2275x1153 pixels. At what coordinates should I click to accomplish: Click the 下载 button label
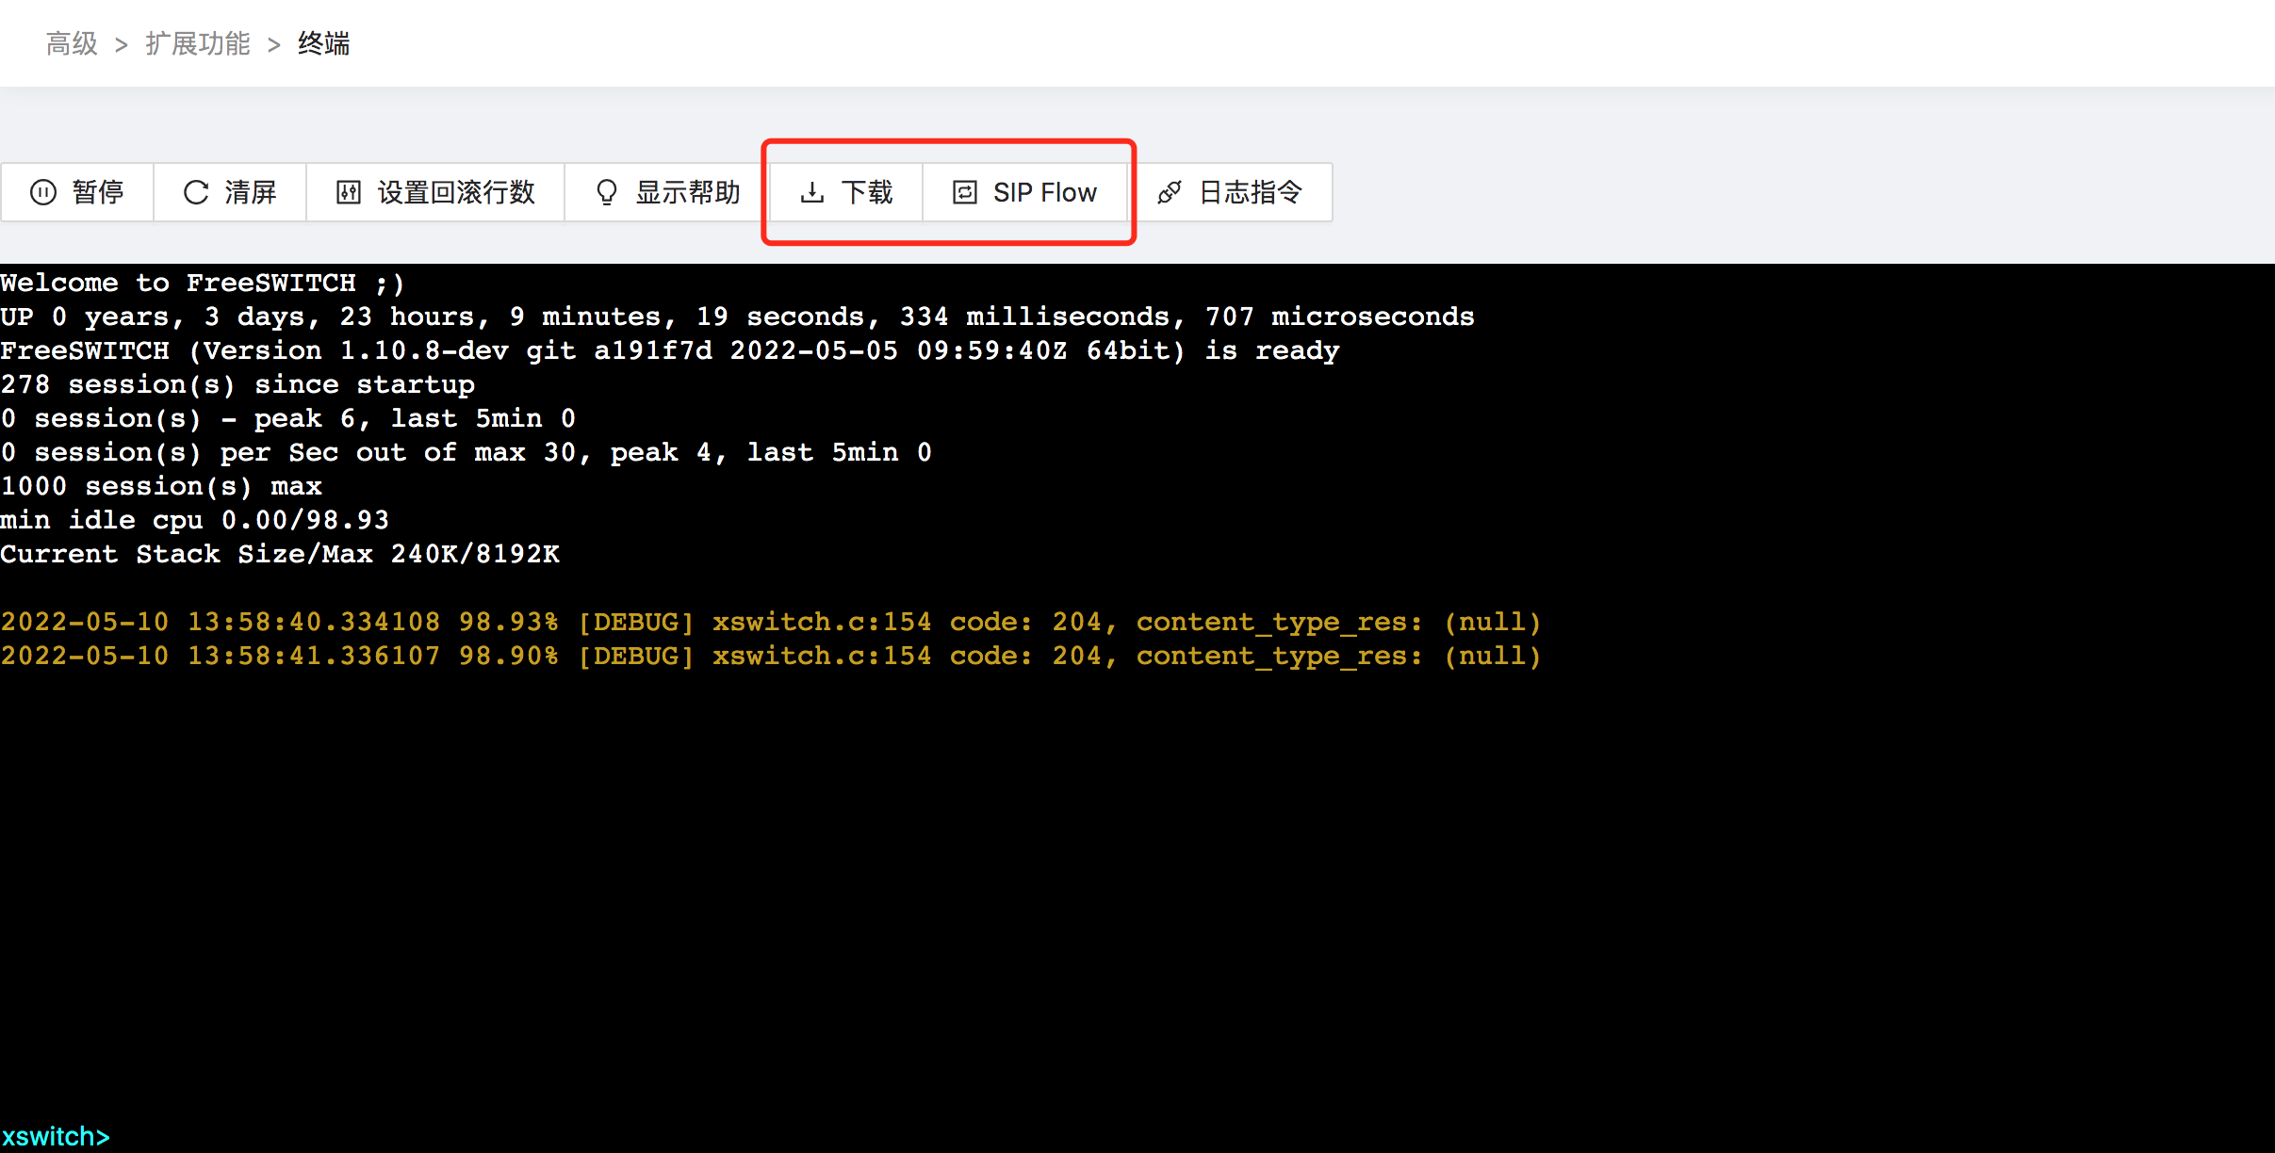tap(867, 192)
